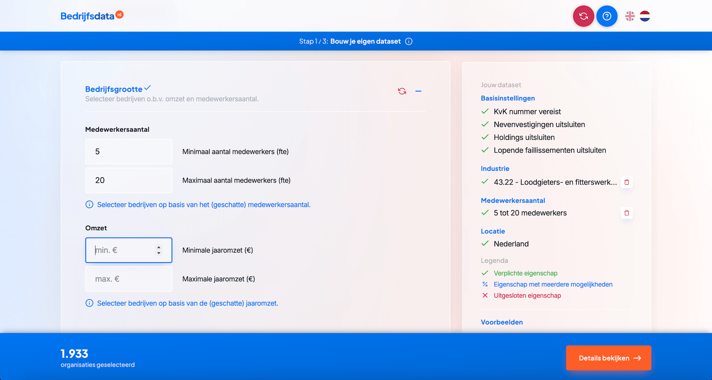Increase minimum omzet with stepper arrows

pos(159,247)
